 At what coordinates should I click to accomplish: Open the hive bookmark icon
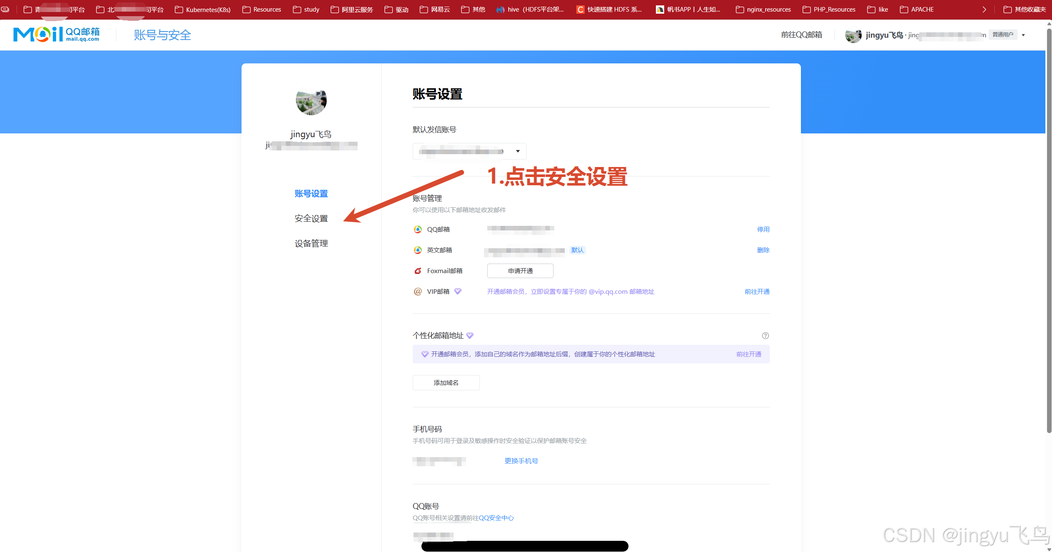(x=501, y=10)
